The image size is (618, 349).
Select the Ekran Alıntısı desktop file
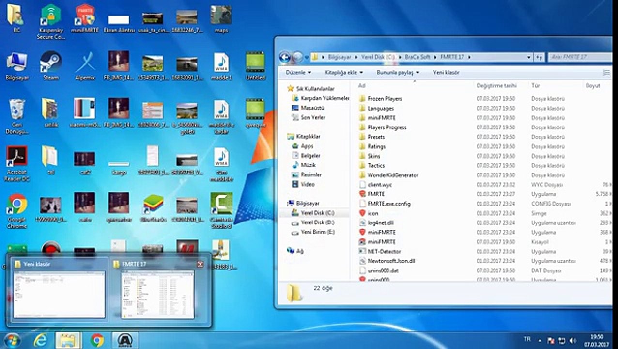[x=119, y=23]
